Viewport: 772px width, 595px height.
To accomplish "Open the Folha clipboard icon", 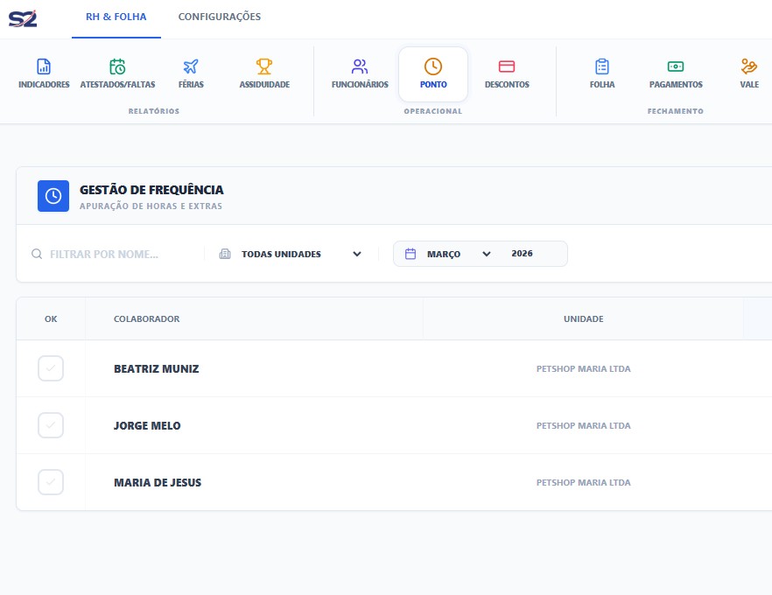I will coord(602,67).
